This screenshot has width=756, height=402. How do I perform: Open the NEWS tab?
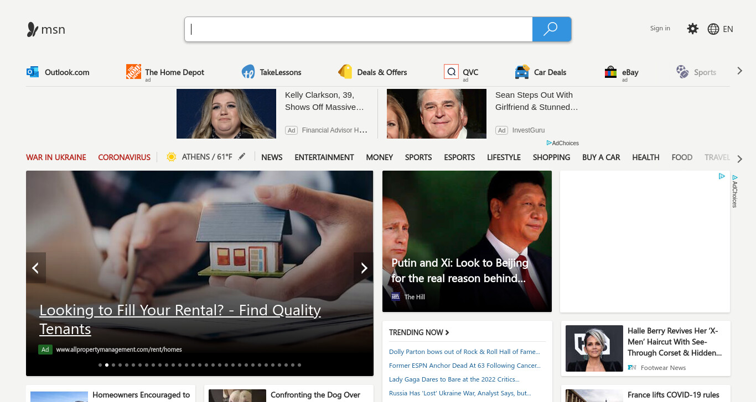point(272,157)
